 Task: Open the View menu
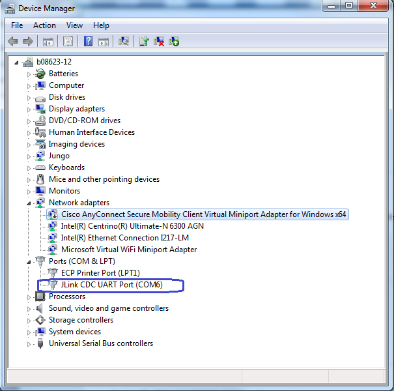(74, 25)
